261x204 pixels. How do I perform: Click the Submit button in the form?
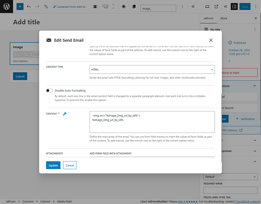point(20,76)
